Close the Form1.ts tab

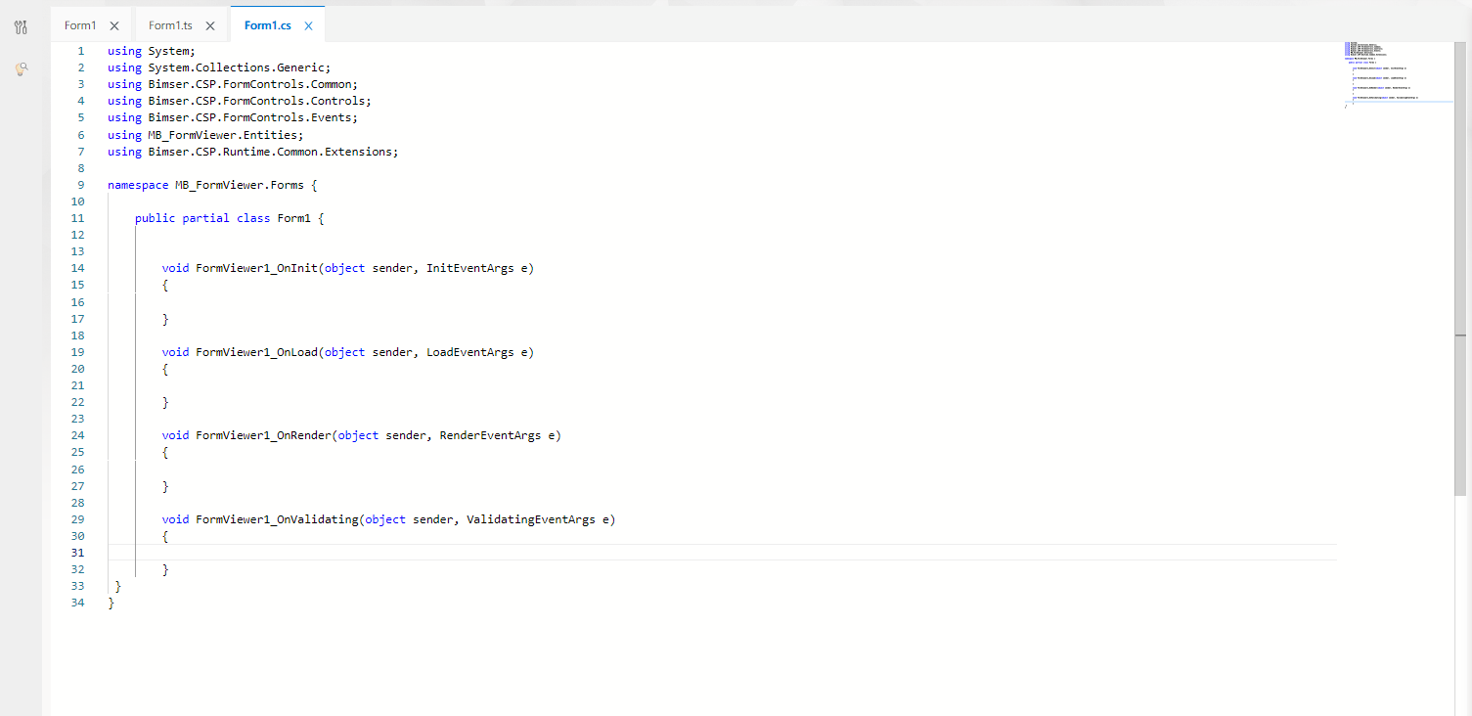coord(210,25)
